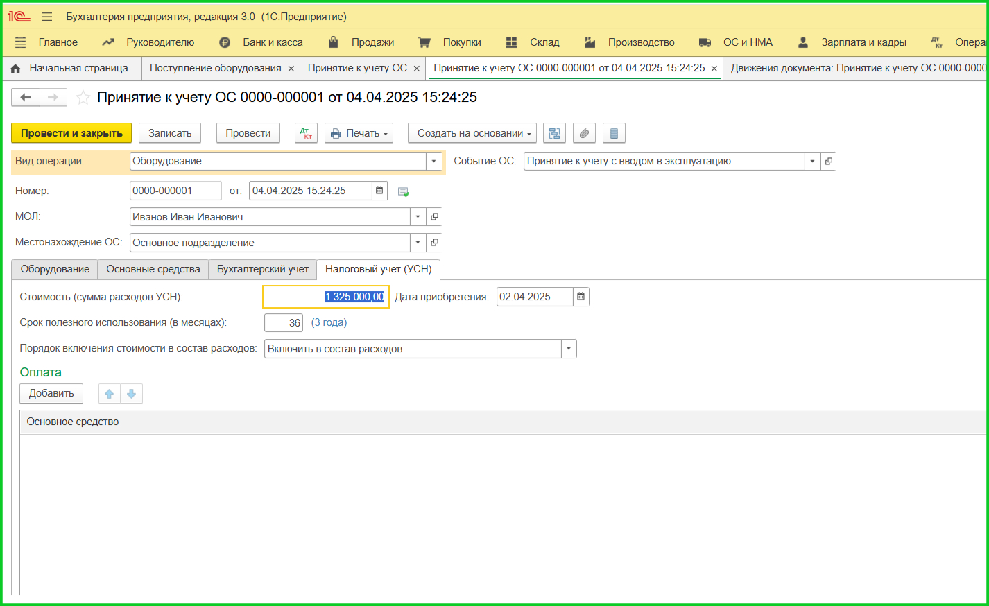Click Добавить in the Оплата section

[x=51, y=393]
